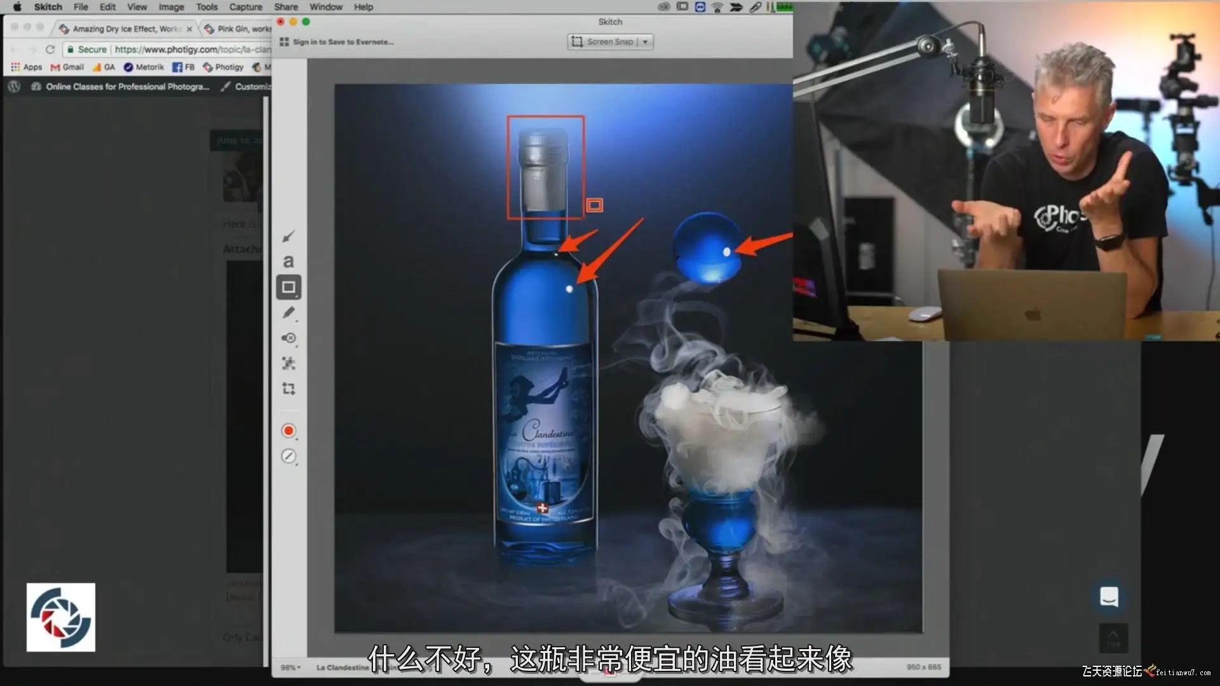1220x686 pixels.
Task: Click the browser reload button
Action: click(50, 50)
